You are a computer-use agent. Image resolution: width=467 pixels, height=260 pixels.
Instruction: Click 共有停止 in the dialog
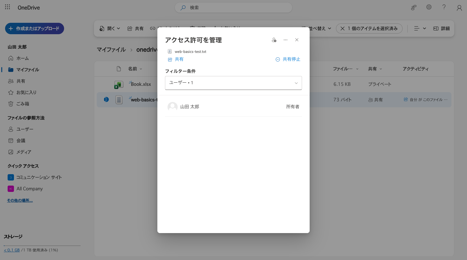[288, 59]
